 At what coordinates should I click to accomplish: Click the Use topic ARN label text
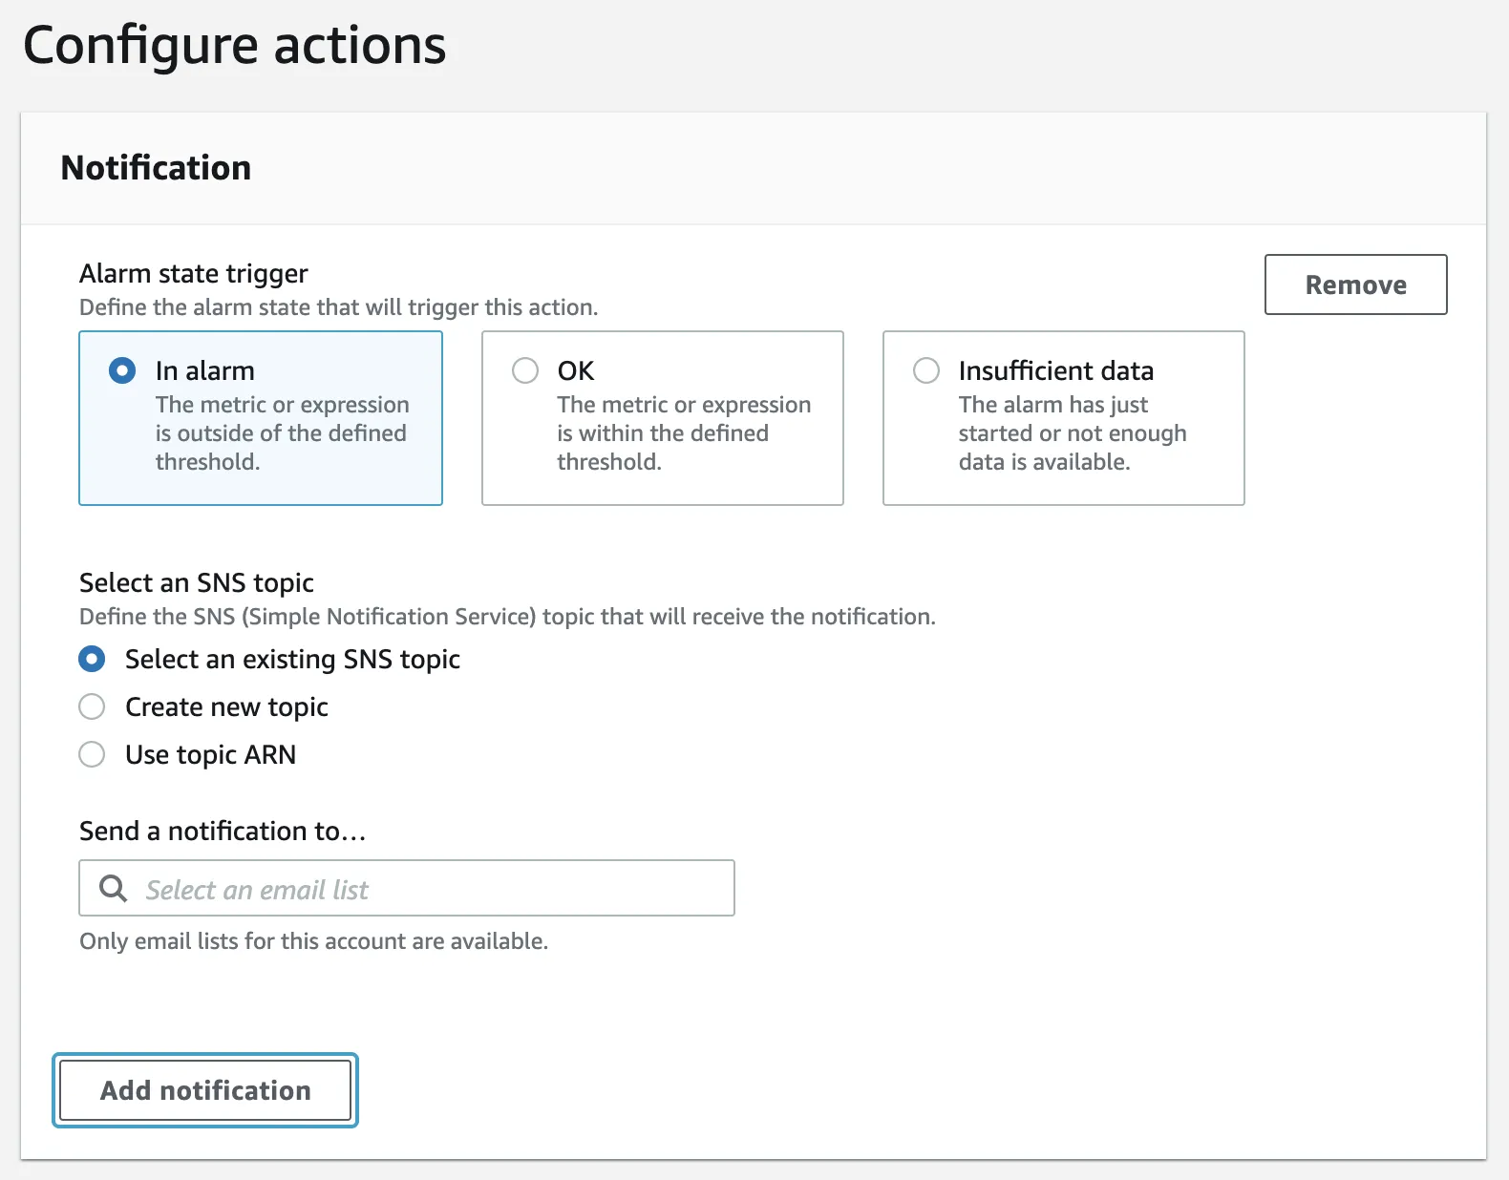pos(210,754)
